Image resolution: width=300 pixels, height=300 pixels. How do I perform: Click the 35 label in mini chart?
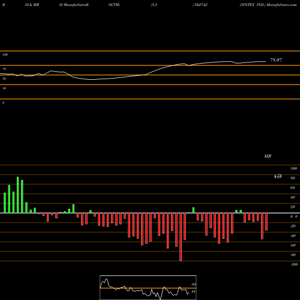pyautogui.click(x=193, y=284)
